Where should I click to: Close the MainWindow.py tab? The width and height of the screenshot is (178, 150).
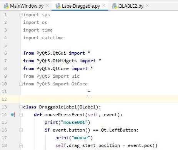click(x=47, y=5)
